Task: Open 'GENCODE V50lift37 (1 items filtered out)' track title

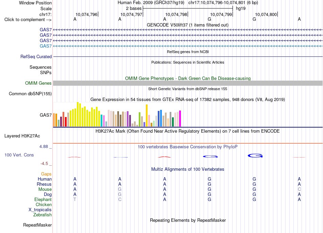Action: pyautogui.click(x=187, y=25)
